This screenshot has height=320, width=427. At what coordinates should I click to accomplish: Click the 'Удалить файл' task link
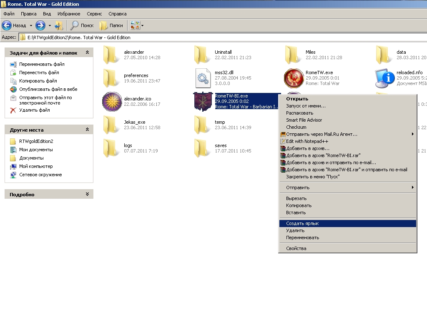tap(34, 110)
